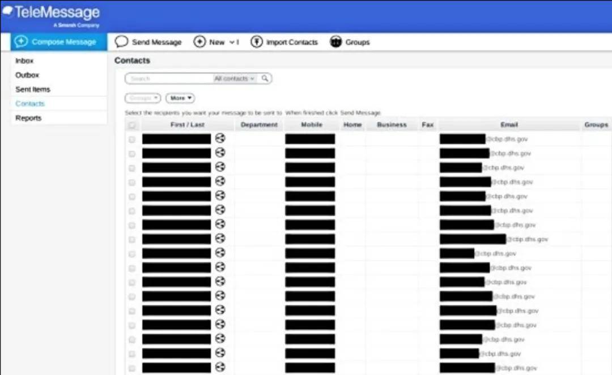This screenshot has height=375, width=612.
Task: Click the Mobile column header
Action: click(x=312, y=124)
